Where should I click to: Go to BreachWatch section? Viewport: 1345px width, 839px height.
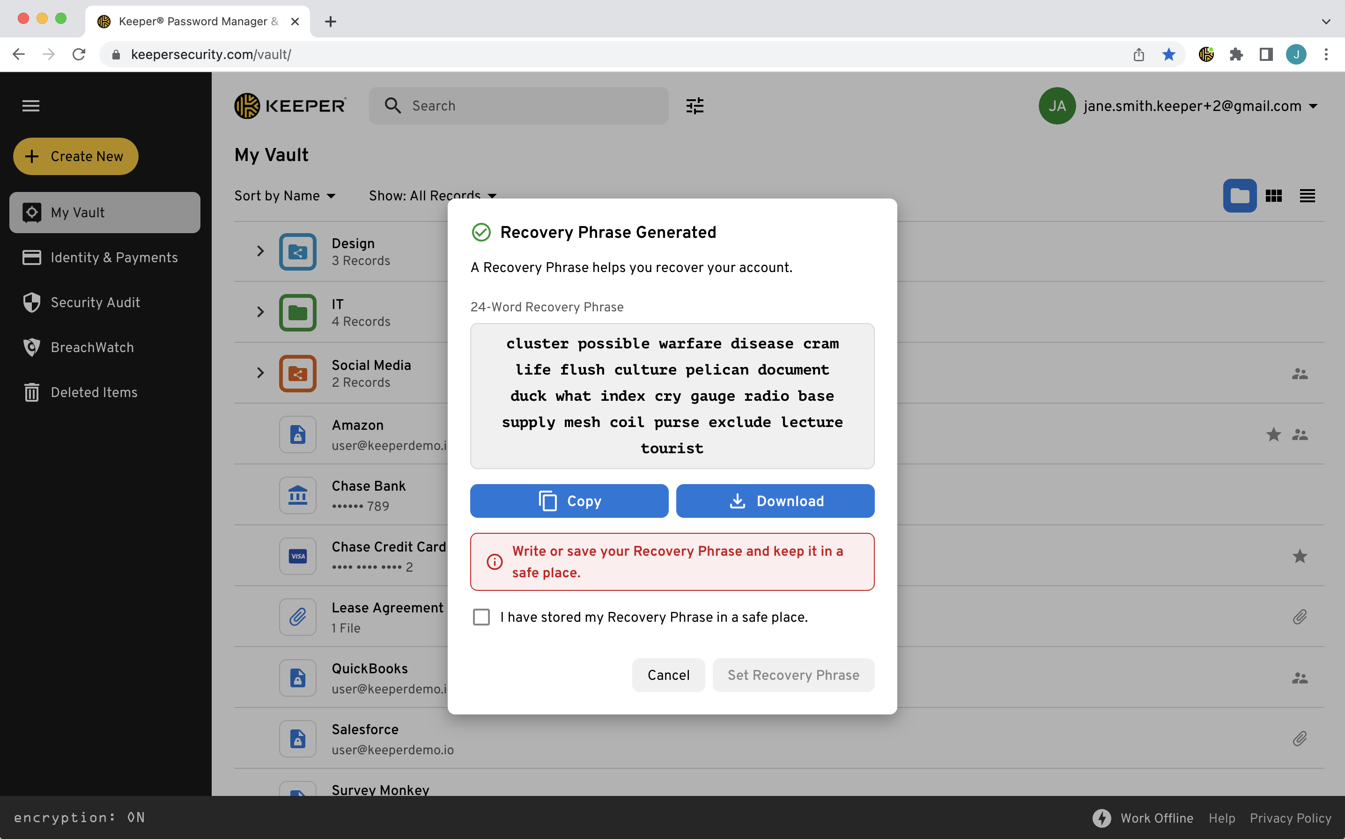point(92,347)
